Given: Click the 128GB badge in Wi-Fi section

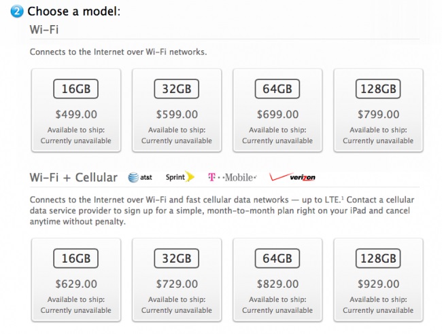Looking at the screenshot, I should click(378, 89).
